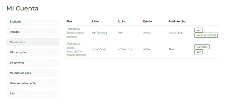The width and height of the screenshot is (230, 103).
Task: Click the Próximo cobro column header
Action: point(178,21)
